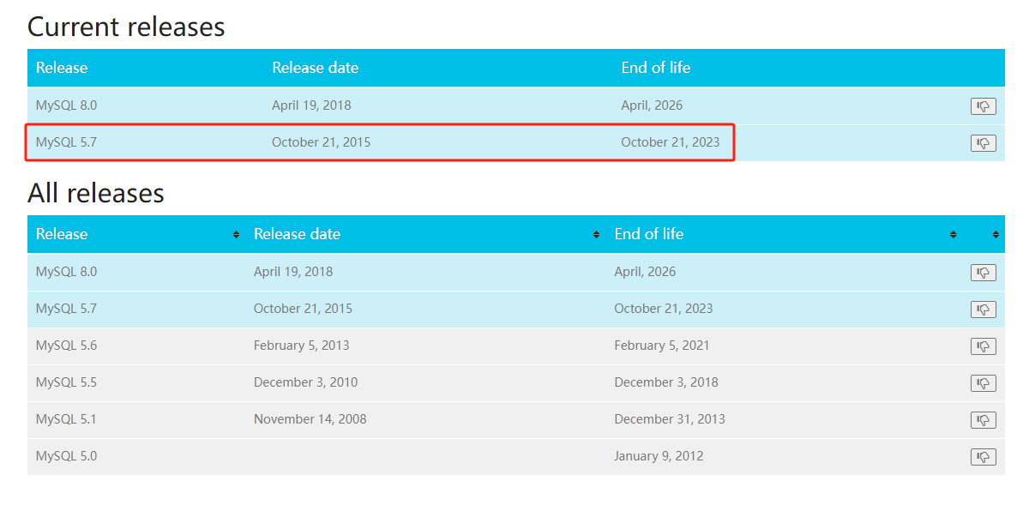Click thumbs-down button for MySQL 5.7 in All releases
The width and height of the screenshot is (1035, 505).
pos(983,310)
